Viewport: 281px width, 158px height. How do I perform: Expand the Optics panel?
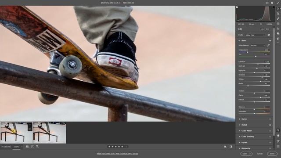pos(239,142)
